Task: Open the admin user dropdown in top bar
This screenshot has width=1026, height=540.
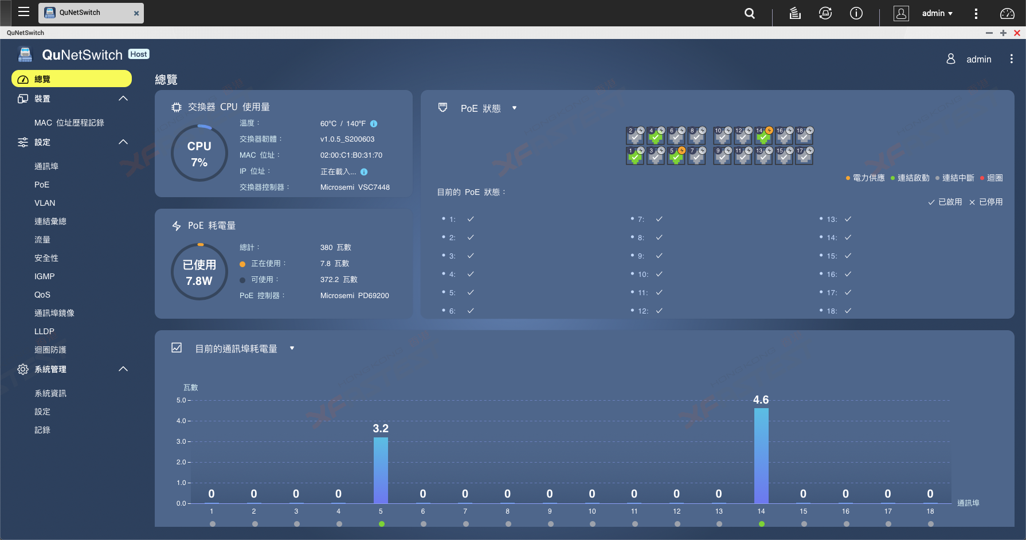Action: [937, 13]
